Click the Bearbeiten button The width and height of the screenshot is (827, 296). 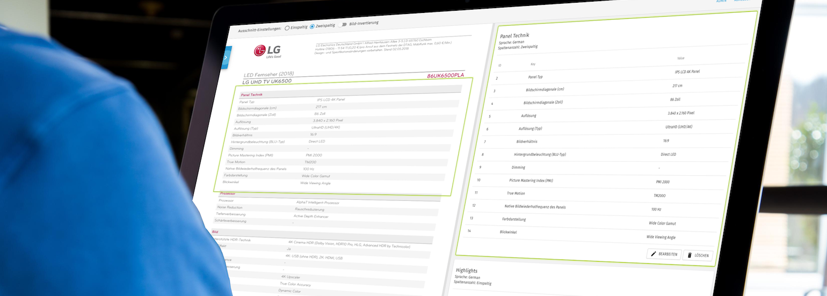664,254
